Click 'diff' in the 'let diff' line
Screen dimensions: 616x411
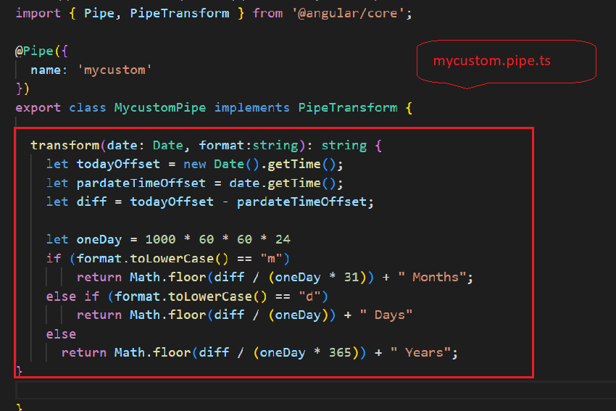tap(91, 202)
